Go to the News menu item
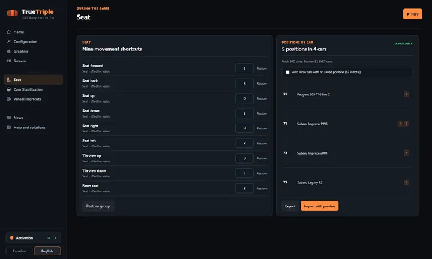The height and width of the screenshot is (259, 432). pyautogui.click(x=33, y=118)
